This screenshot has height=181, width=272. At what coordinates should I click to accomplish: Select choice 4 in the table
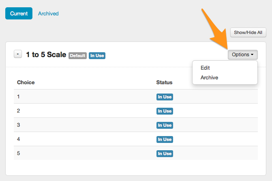click(x=18, y=139)
